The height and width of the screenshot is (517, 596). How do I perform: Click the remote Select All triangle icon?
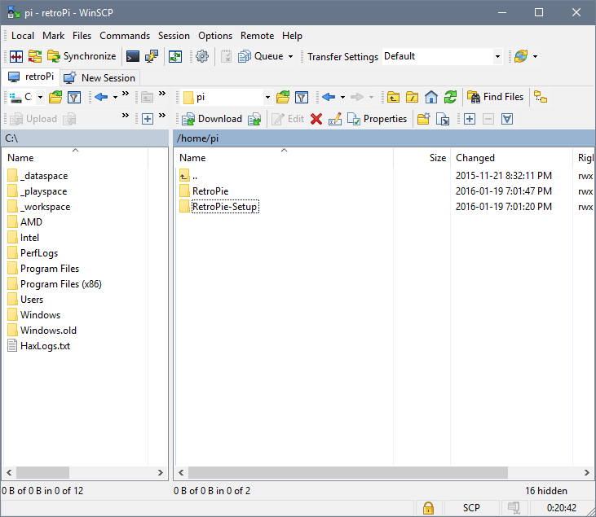(x=507, y=119)
